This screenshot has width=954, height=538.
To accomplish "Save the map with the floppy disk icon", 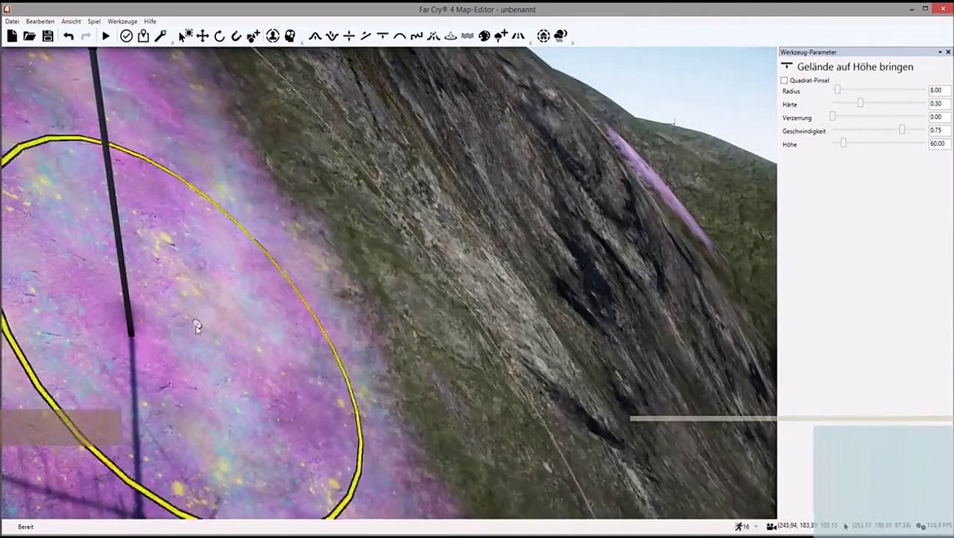I will pos(48,36).
